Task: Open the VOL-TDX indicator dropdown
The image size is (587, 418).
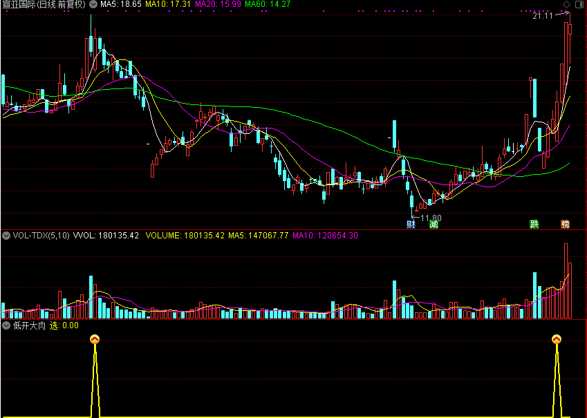Action: point(6,236)
